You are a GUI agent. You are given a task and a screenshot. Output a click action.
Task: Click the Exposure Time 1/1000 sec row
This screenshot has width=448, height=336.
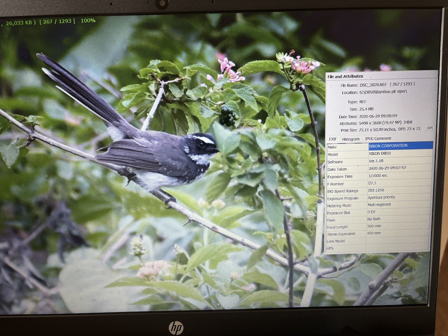[x=380, y=176]
